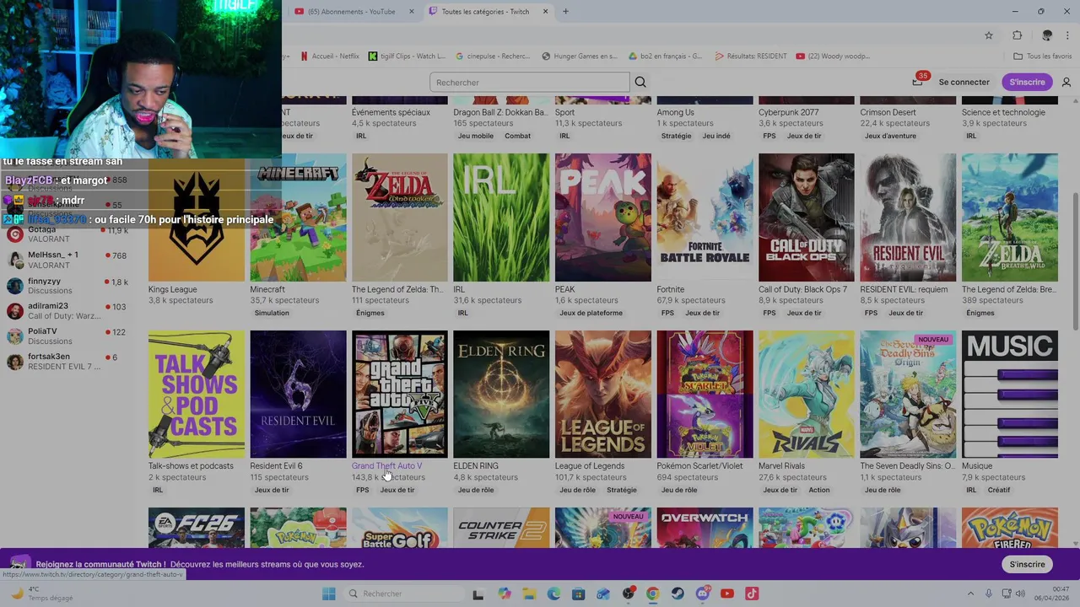Open TikTok from the taskbar
Viewport: 1080px width, 607px height.
pos(752,594)
